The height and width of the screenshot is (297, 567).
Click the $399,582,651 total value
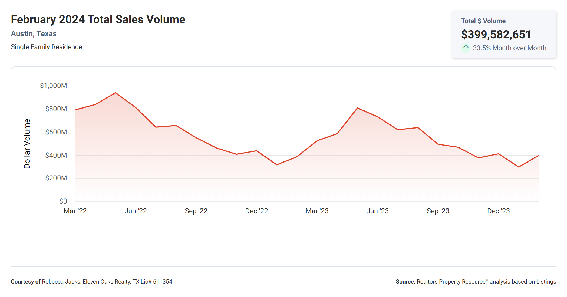click(x=496, y=35)
